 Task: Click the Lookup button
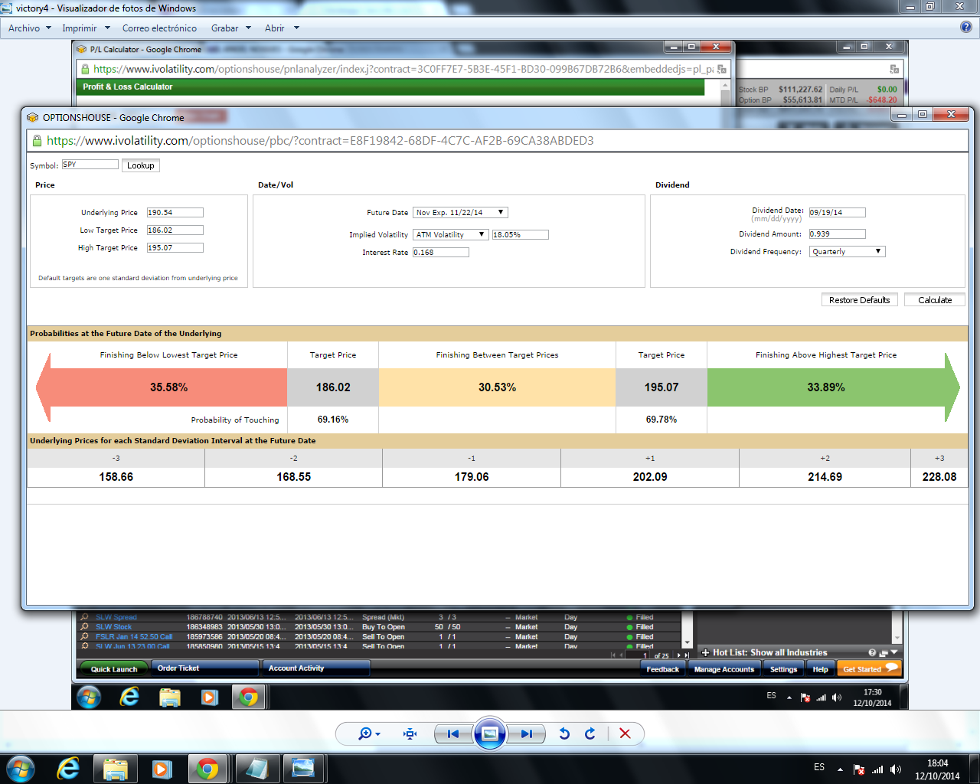pos(141,165)
